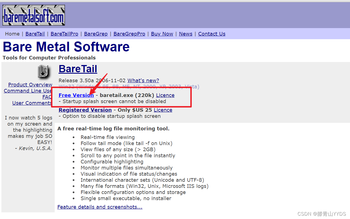Screen dimensions: 350x219
Task: Click 'Follow tail mode' bullet
Action: tap(127, 143)
